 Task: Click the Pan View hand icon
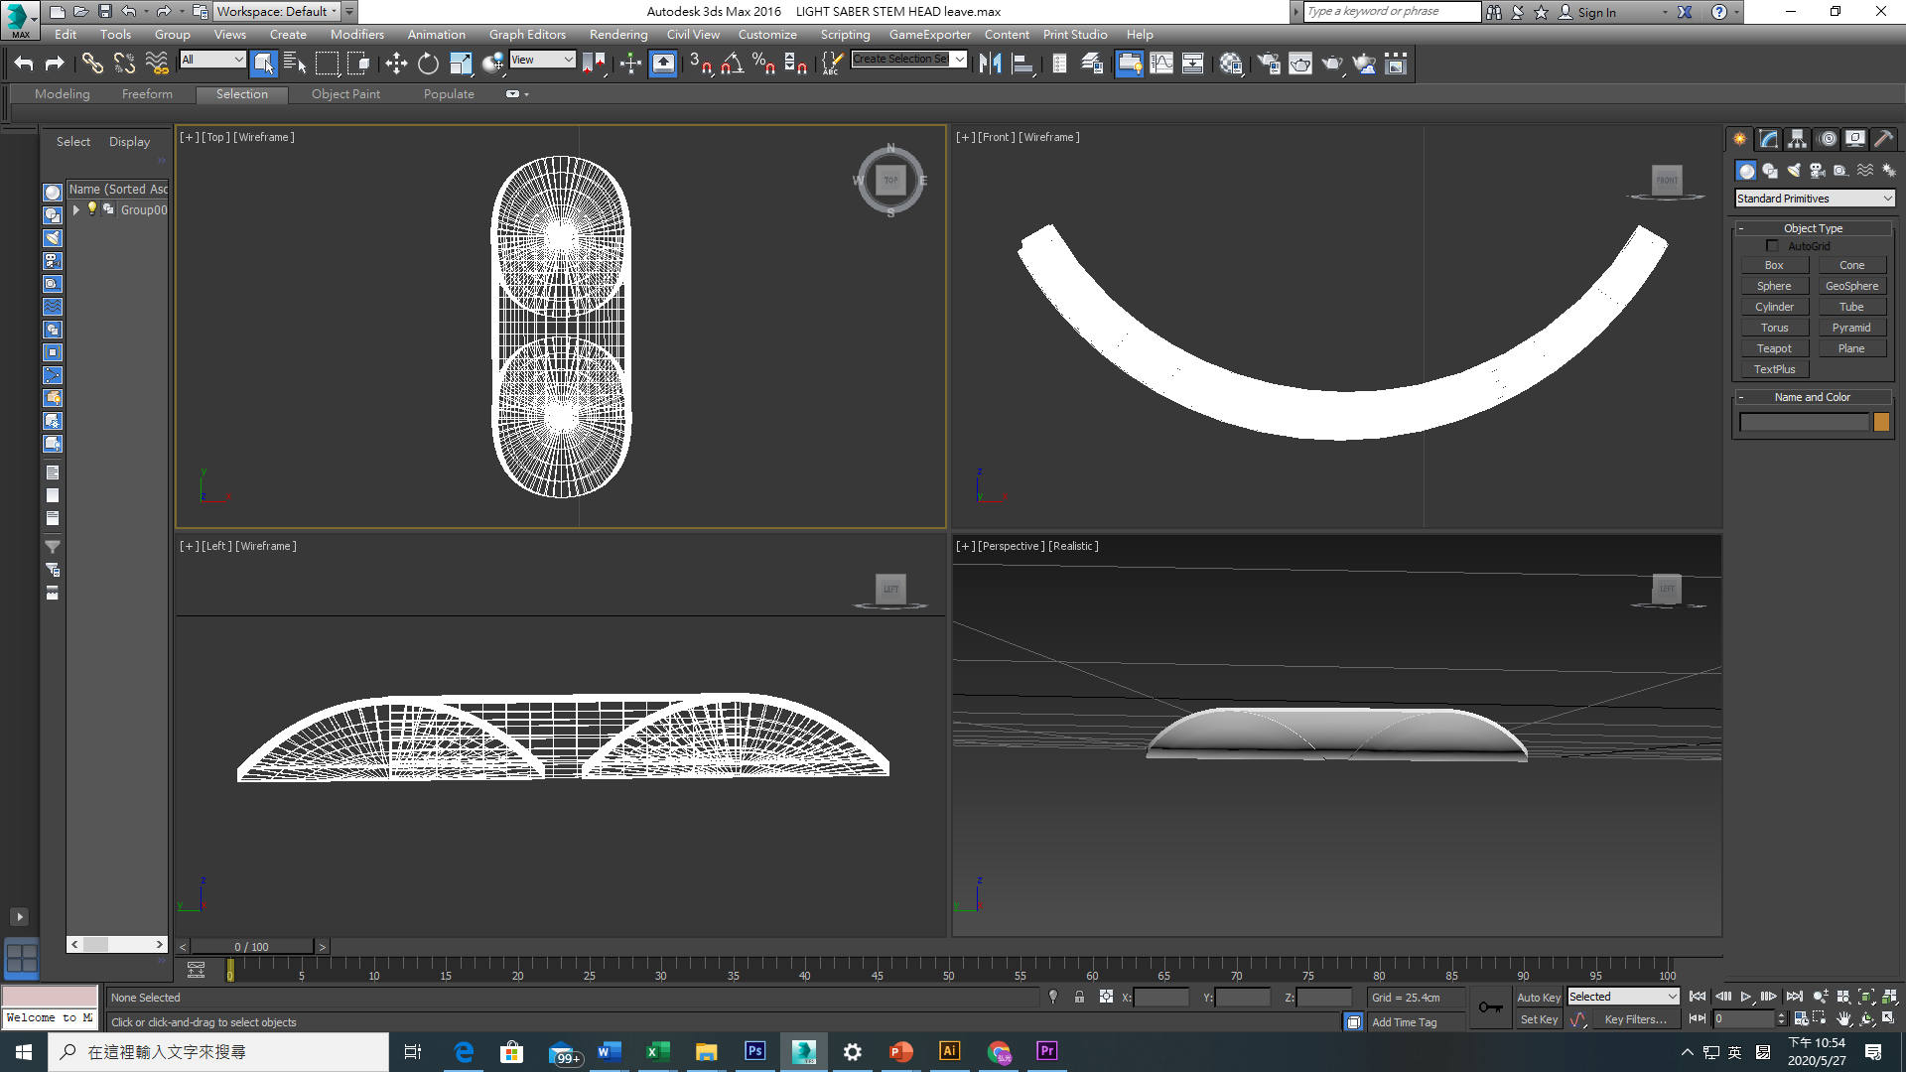click(x=1843, y=1018)
